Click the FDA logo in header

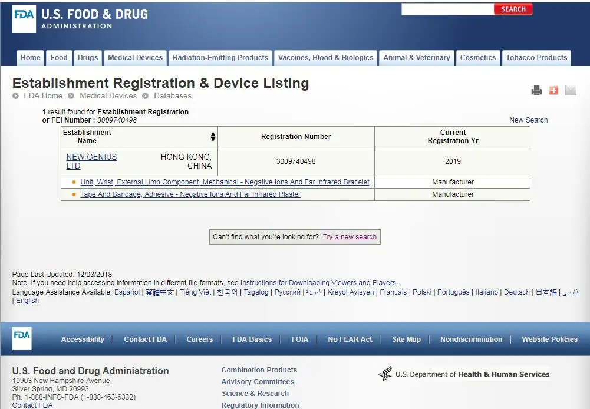pyautogui.click(x=24, y=18)
